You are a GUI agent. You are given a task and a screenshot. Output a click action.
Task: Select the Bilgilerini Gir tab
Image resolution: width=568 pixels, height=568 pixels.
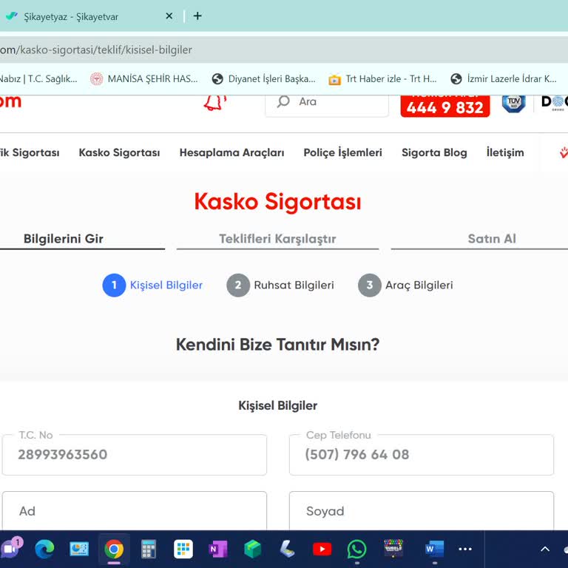click(x=64, y=239)
